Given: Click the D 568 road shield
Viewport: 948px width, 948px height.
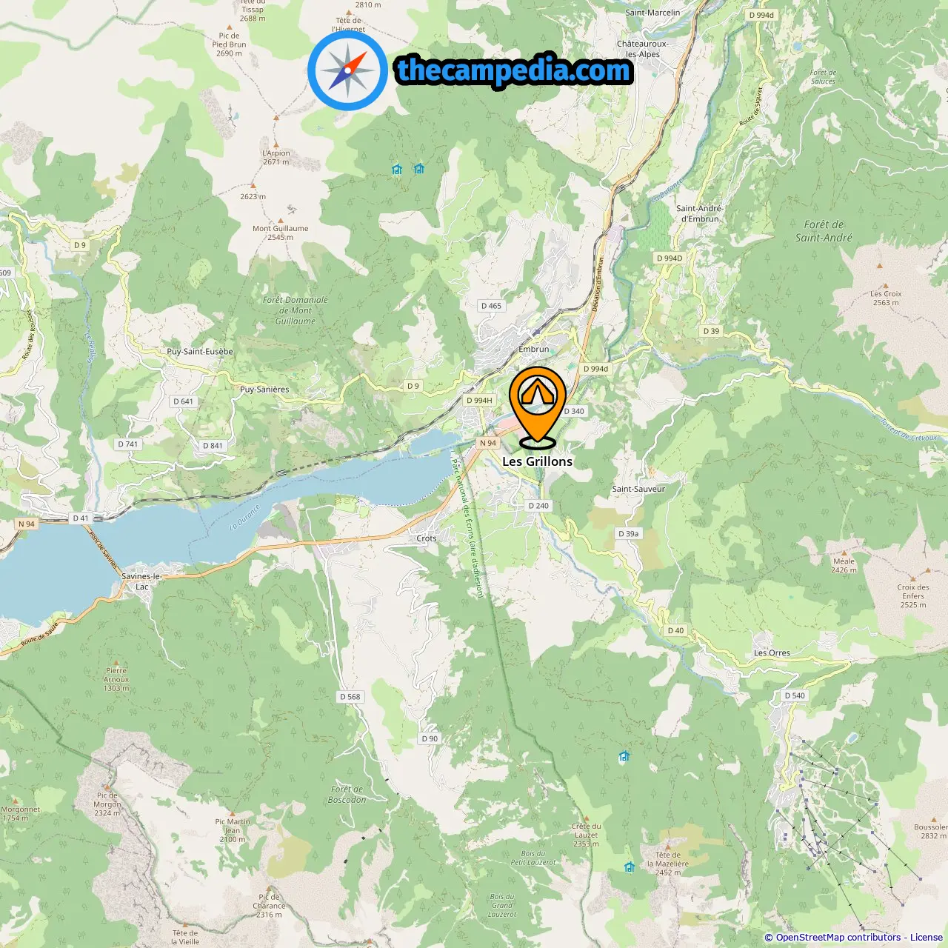Looking at the screenshot, I should coord(350,696).
